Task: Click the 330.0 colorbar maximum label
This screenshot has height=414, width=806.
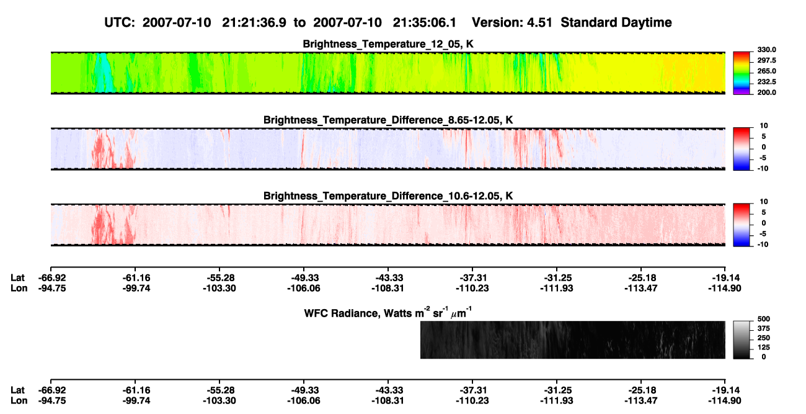Action: click(x=765, y=50)
